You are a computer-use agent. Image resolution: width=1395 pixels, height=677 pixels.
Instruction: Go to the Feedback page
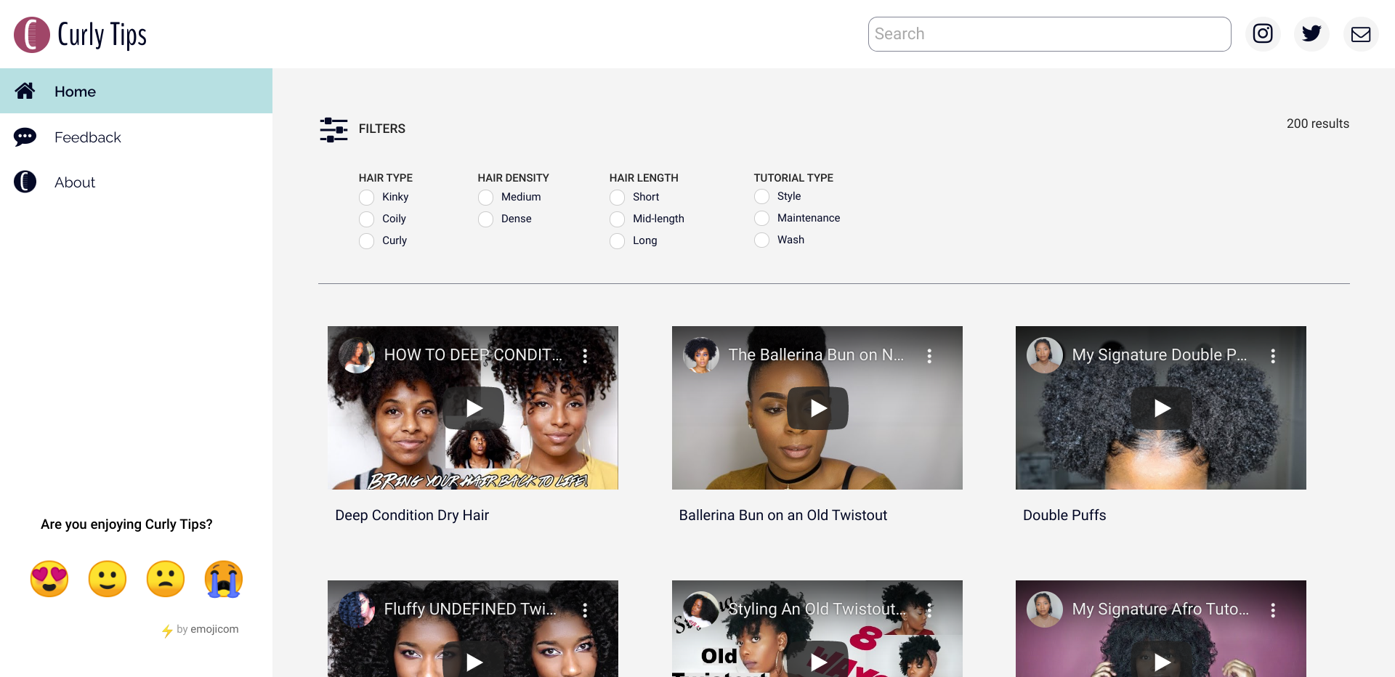(87, 137)
